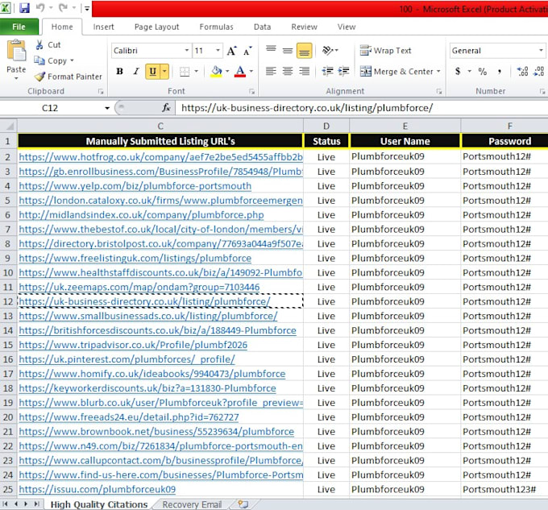The height and width of the screenshot is (510, 548).
Task: Open the Merge & Center dropdown arrow
Action: point(438,72)
